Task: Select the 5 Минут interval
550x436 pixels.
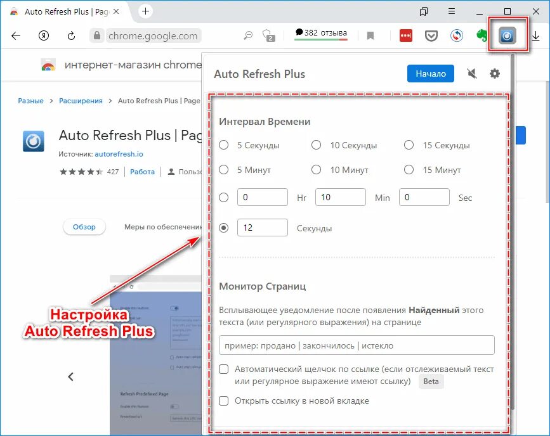Action: (x=224, y=170)
